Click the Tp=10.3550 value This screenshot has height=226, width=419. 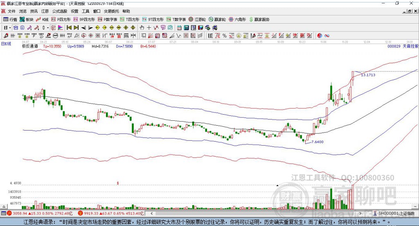(52, 46)
